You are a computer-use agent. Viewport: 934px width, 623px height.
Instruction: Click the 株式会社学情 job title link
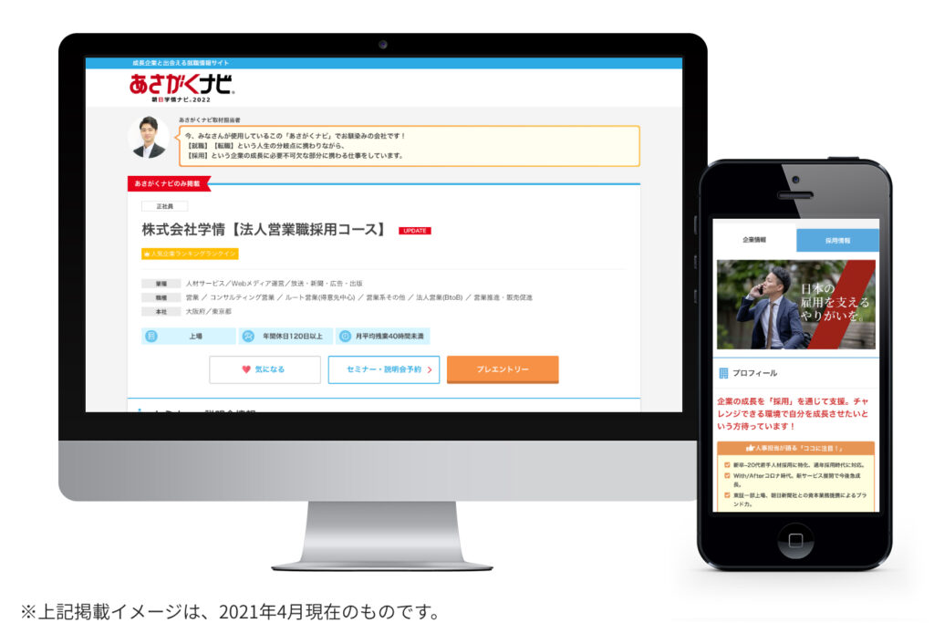click(x=265, y=230)
